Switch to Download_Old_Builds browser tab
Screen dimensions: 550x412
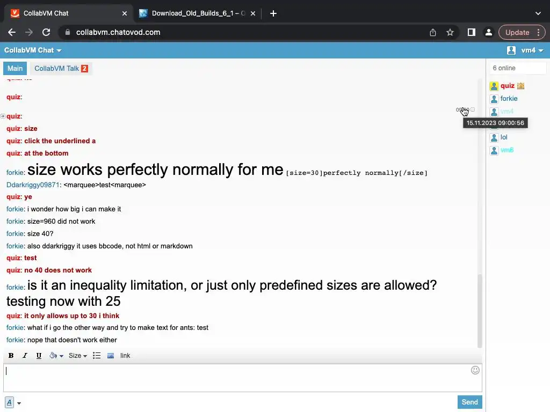pyautogui.click(x=198, y=13)
